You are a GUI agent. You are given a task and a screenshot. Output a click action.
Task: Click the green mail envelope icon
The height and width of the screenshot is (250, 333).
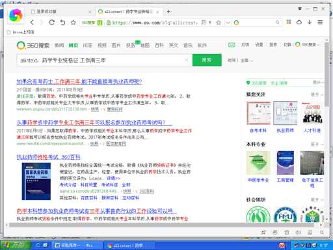click(232, 45)
